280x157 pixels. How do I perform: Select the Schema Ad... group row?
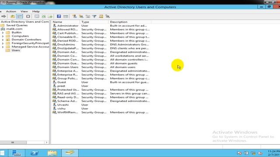tap(101, 101)
